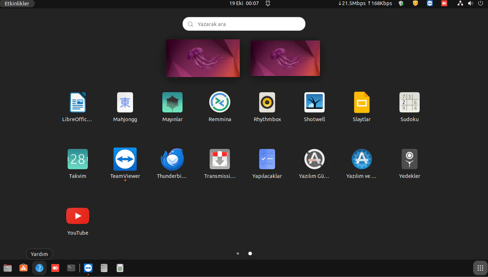Open Shotwell photo manager
This screenshot has height=277, width=488.
point(314,102)
